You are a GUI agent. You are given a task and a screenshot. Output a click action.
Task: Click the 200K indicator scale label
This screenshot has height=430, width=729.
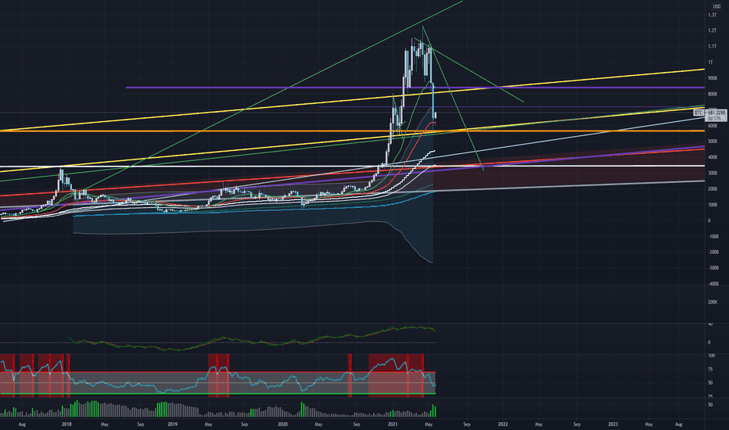click(713, 302)
